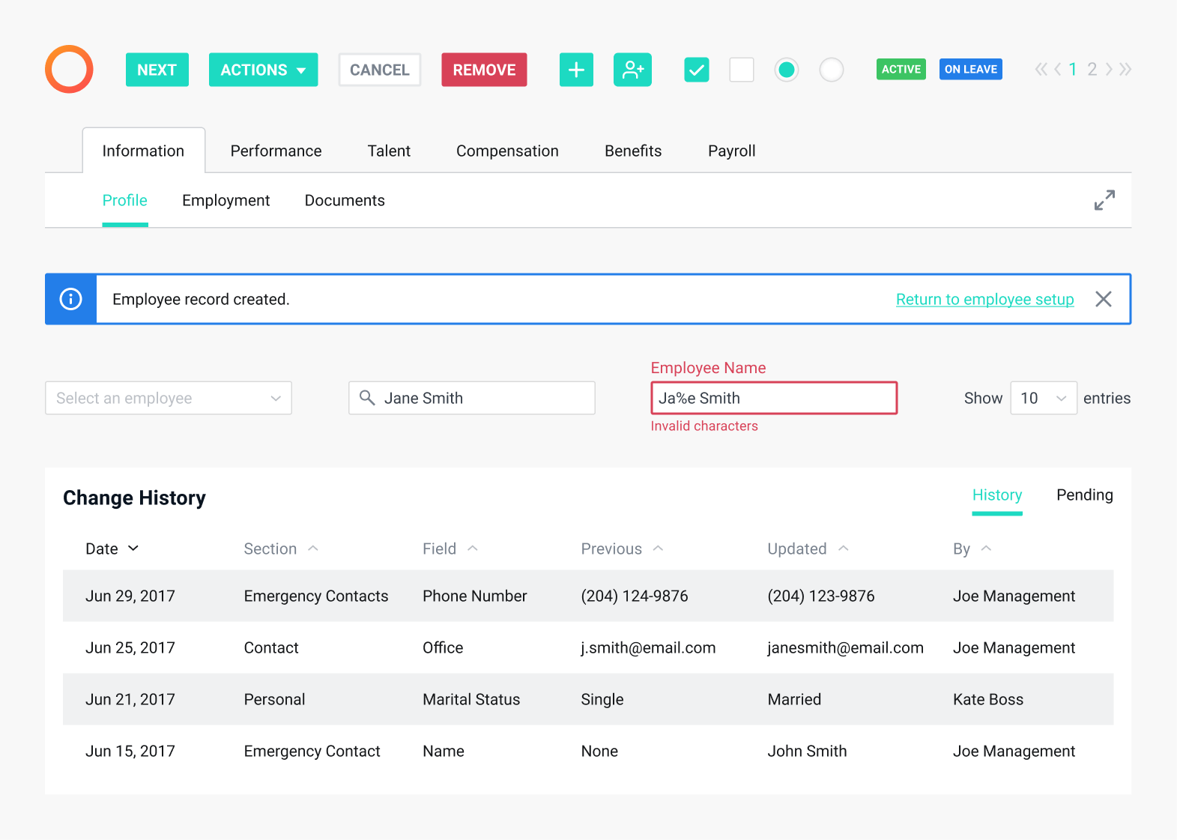Open the Select an employee dropdown
Viewport: 1177px width, 840px height.
point(169,399)
